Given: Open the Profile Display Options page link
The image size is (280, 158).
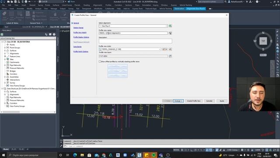Looking at the screenshot, I should [x=81, y=37].
